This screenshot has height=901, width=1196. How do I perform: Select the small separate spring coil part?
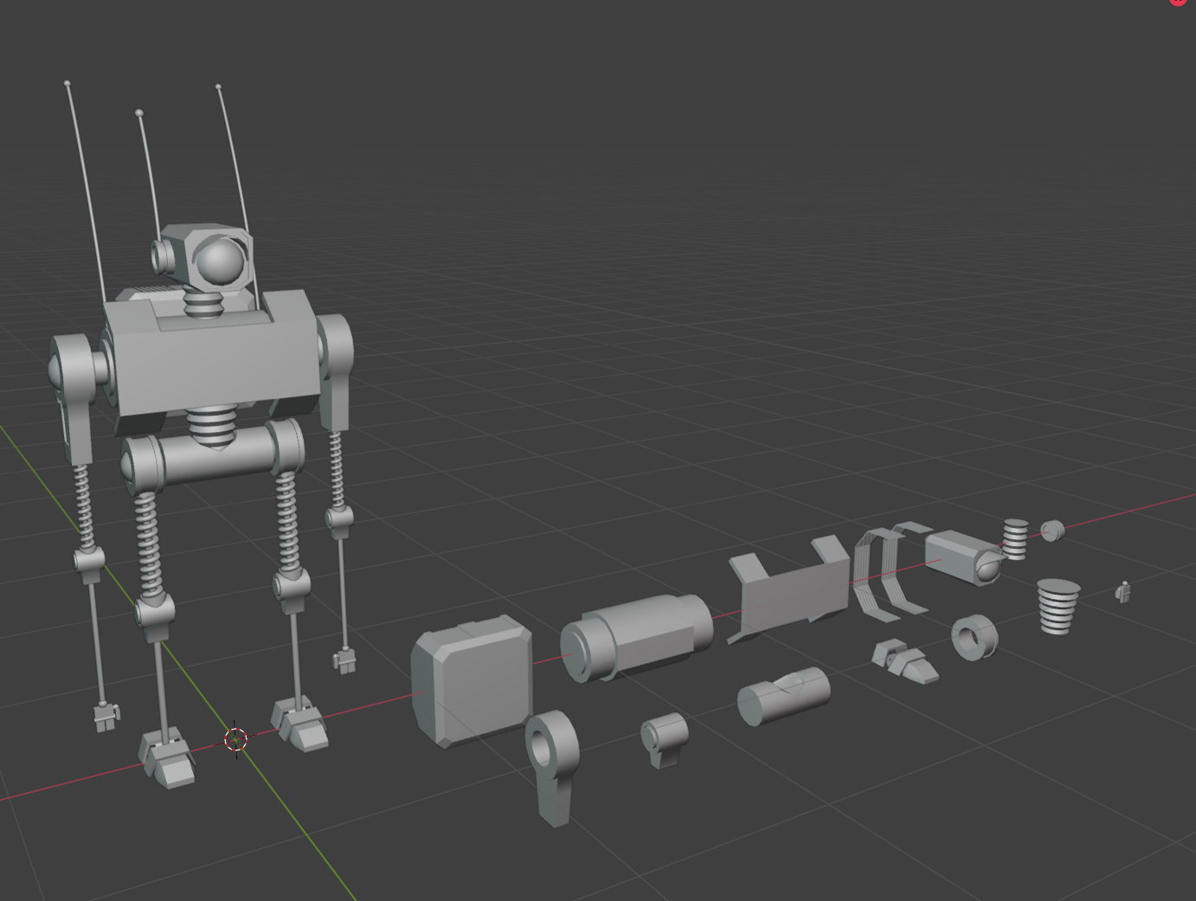(x=1015, y=539)
